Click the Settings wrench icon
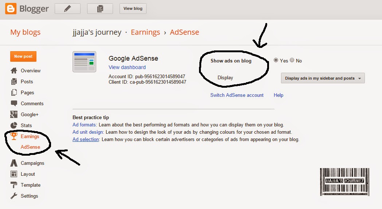 pos(14,196)
